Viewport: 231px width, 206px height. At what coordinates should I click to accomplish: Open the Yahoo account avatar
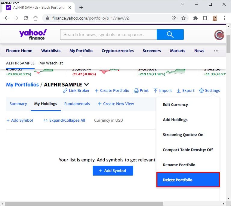219,35
